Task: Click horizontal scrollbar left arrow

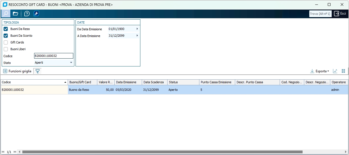Action: pos(20,152)
